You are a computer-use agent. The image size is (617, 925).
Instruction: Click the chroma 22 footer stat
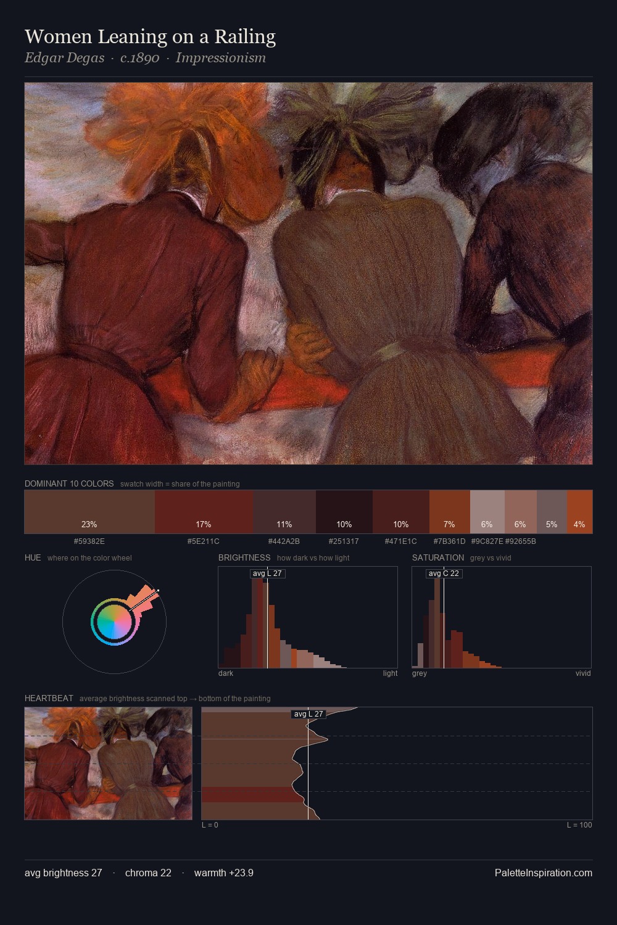(148, 873)
